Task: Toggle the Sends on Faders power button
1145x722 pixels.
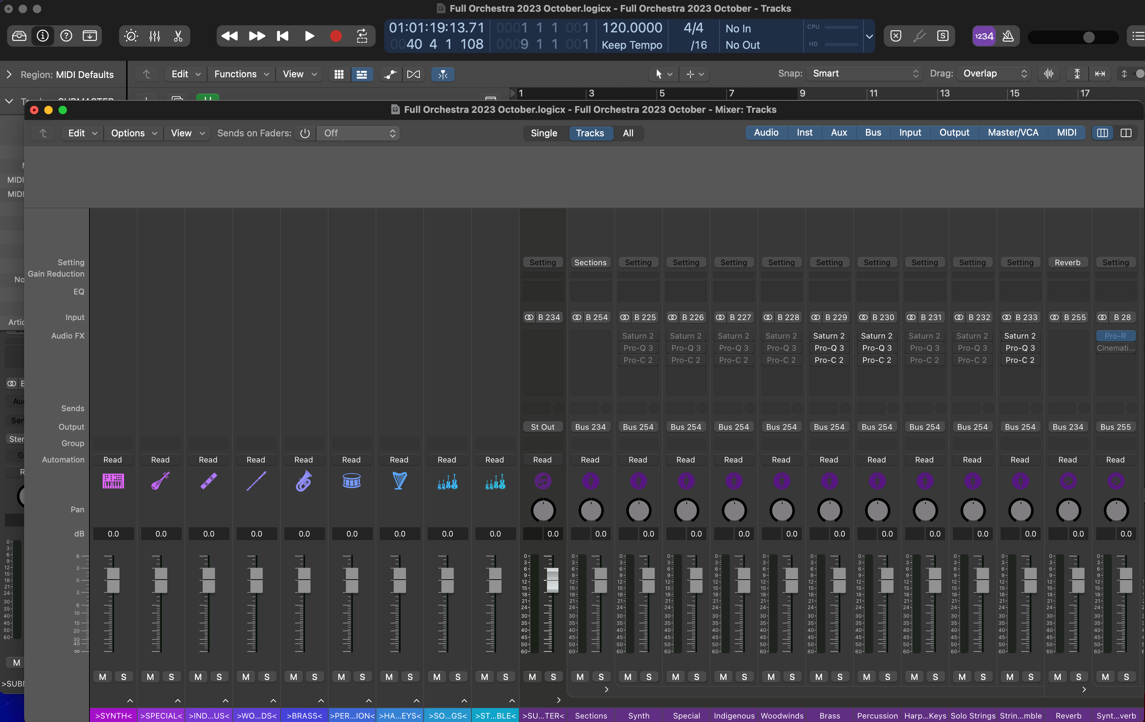Action: point(305,134)
